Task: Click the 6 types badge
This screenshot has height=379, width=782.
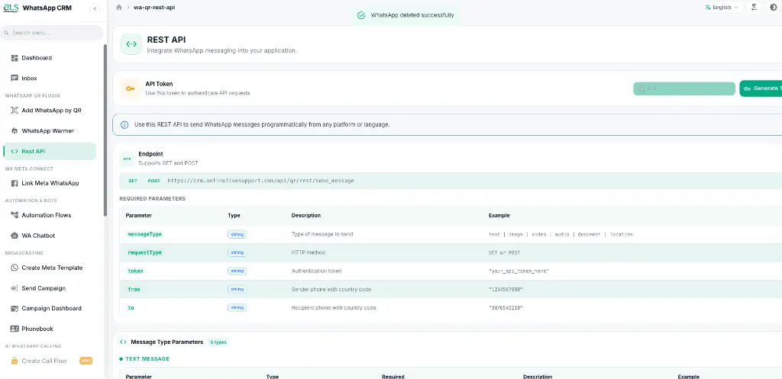Action: [x=218, y=342]
